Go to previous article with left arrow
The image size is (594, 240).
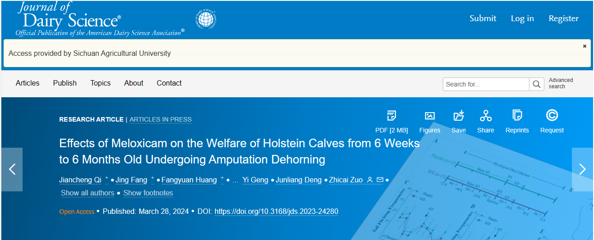pyautogui.click(x=12, y=169)
